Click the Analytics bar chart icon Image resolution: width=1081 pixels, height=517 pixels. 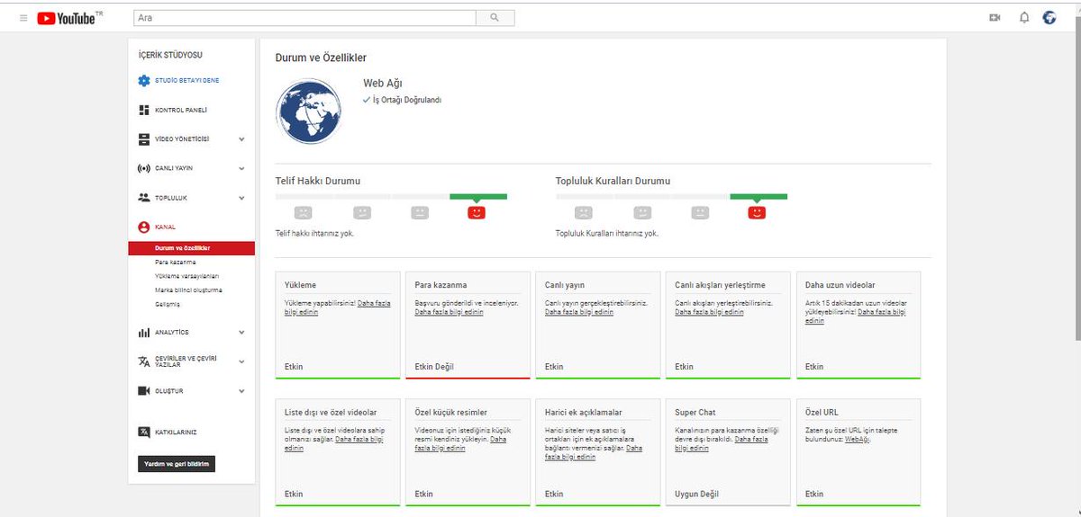pos(144,333)
